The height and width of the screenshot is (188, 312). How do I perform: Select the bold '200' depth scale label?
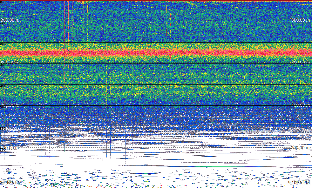point(3,44)
